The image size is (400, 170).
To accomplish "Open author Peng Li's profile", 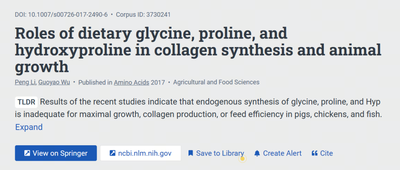I will click(x=25, y=83).
